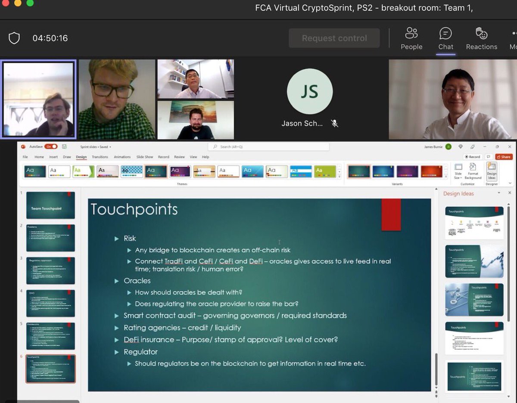The image size is (517, 403).
Task: Apply the plain white Office theme
Action: click(x=59, y=171)
